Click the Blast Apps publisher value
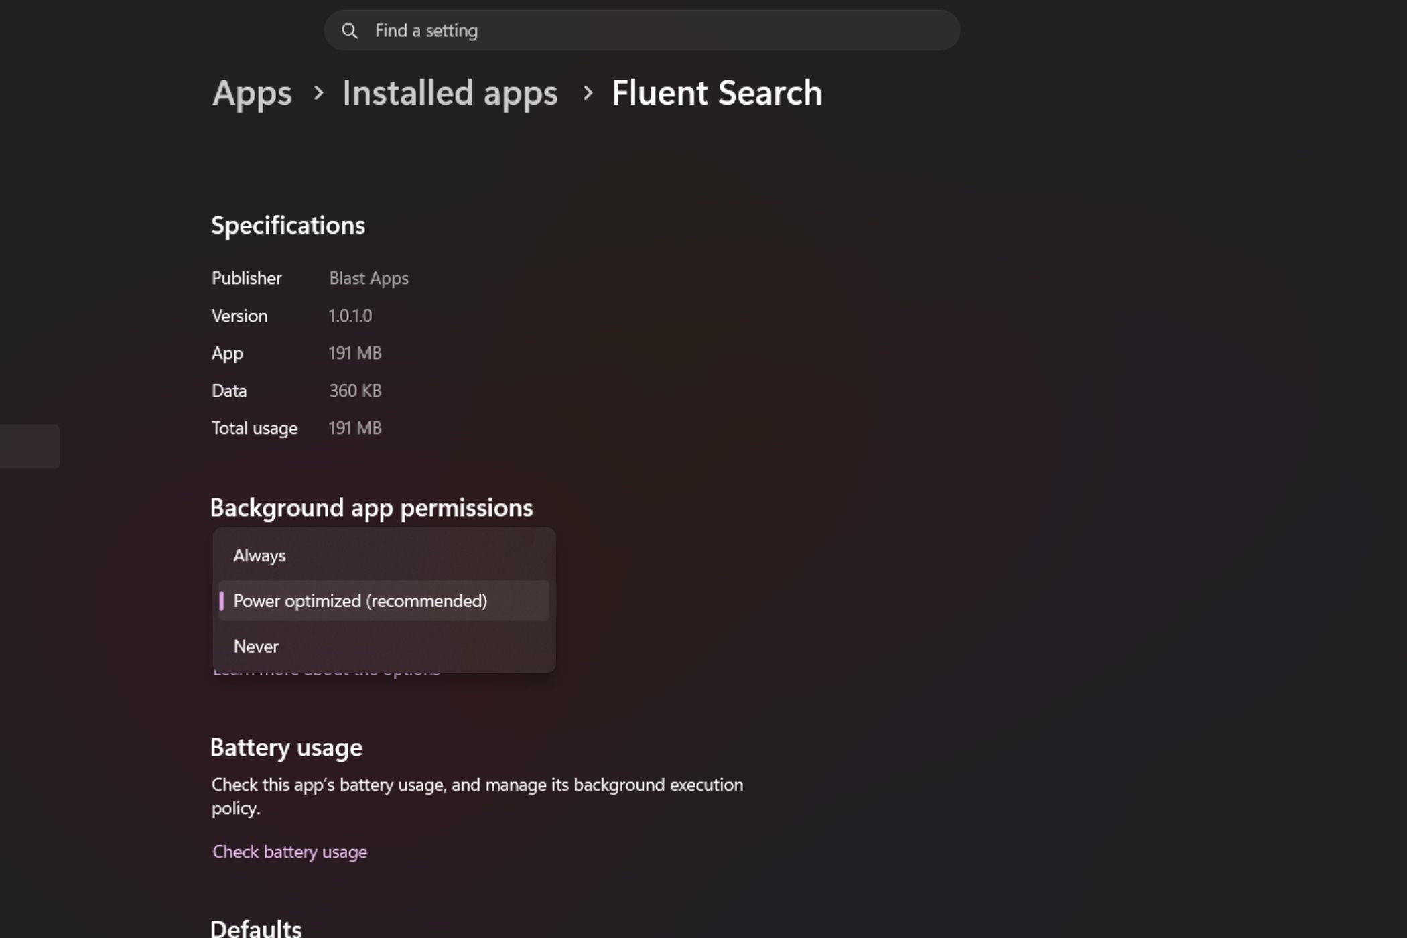This screenshot has width=1407, height=938. [368, 279]
